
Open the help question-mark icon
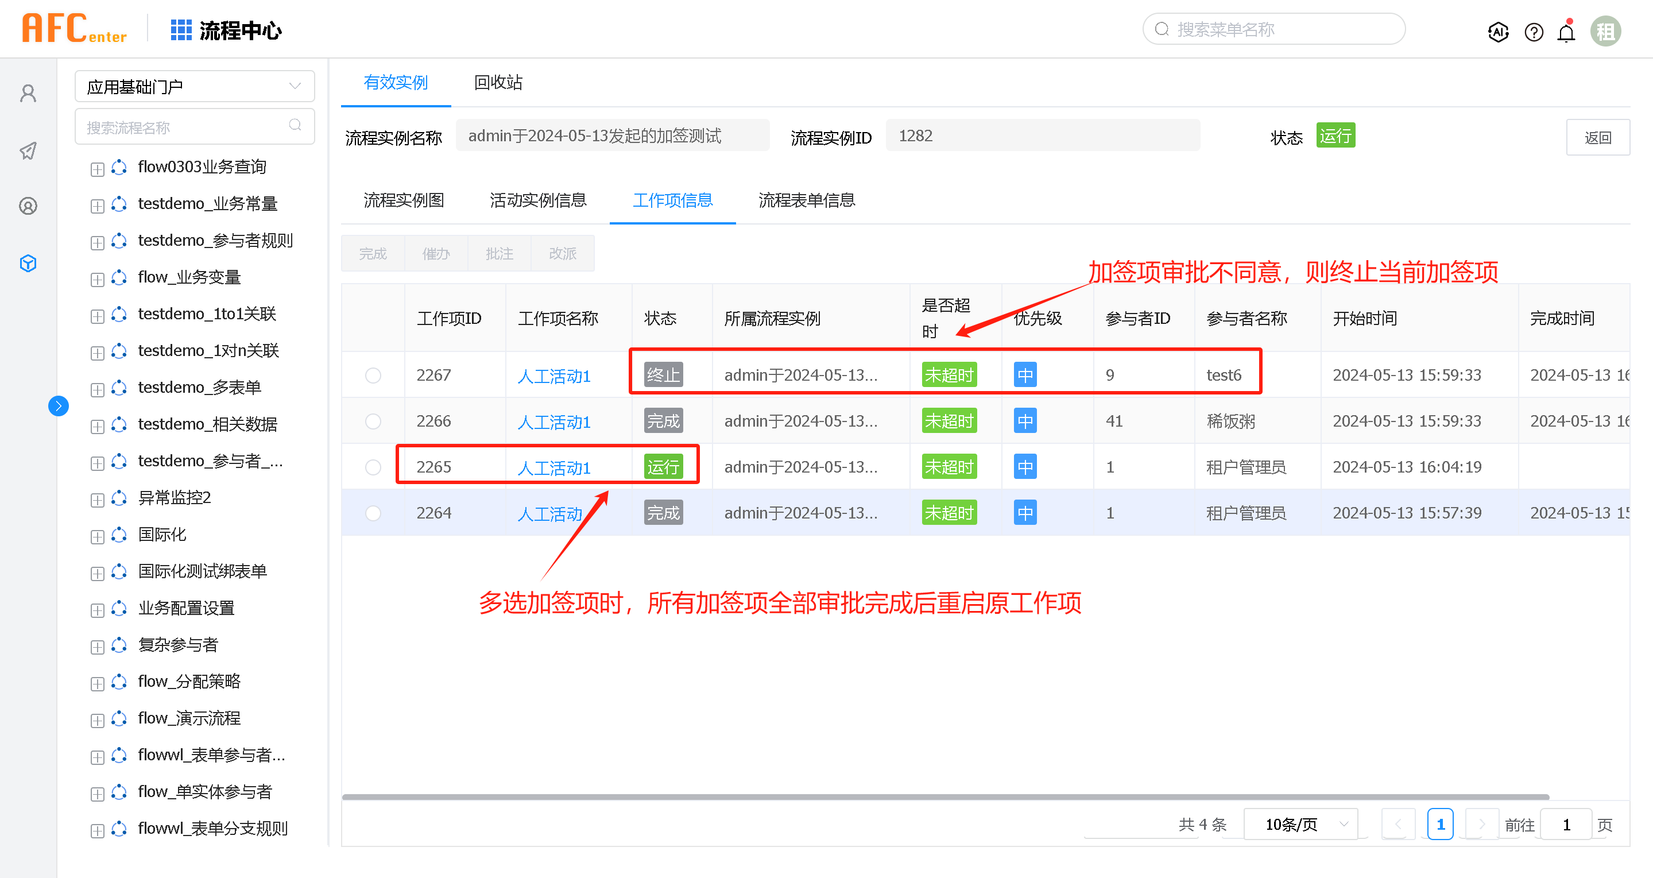point(1534,32)
